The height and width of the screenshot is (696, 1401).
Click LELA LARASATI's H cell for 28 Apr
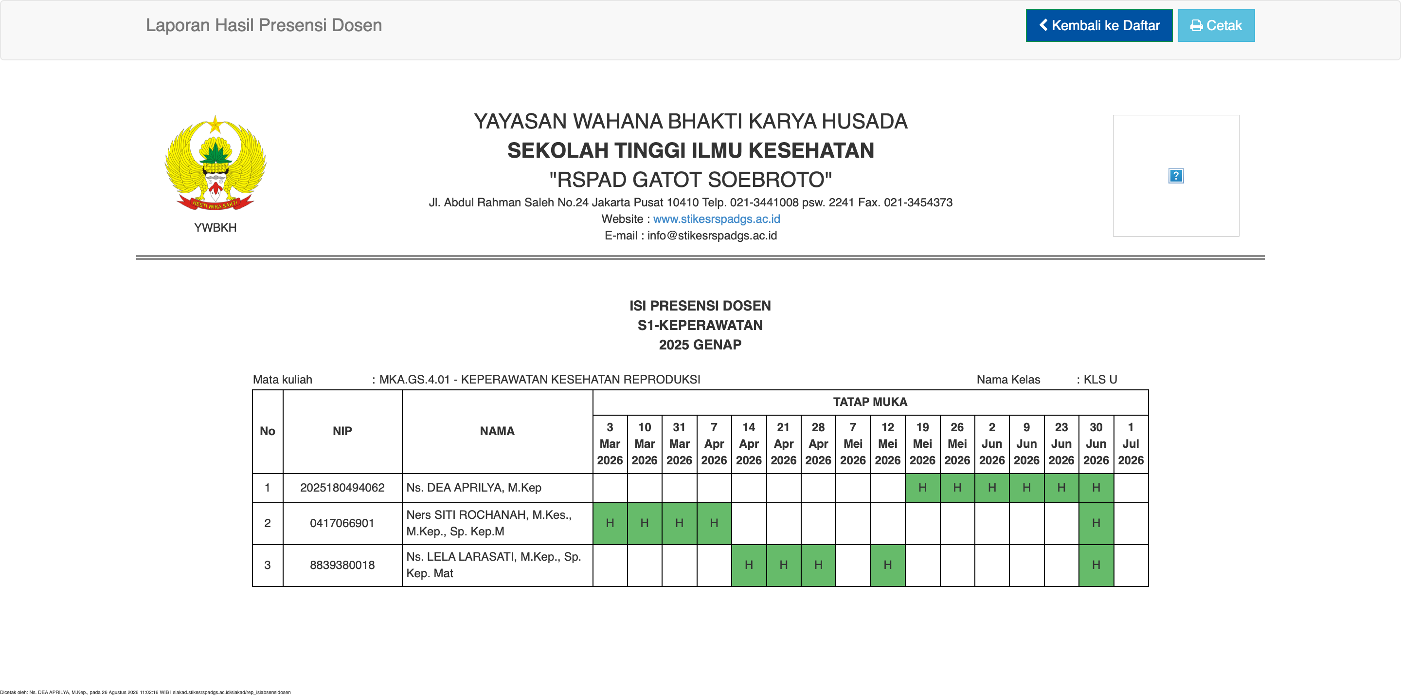pyautogui.click(x=818, y=565)
